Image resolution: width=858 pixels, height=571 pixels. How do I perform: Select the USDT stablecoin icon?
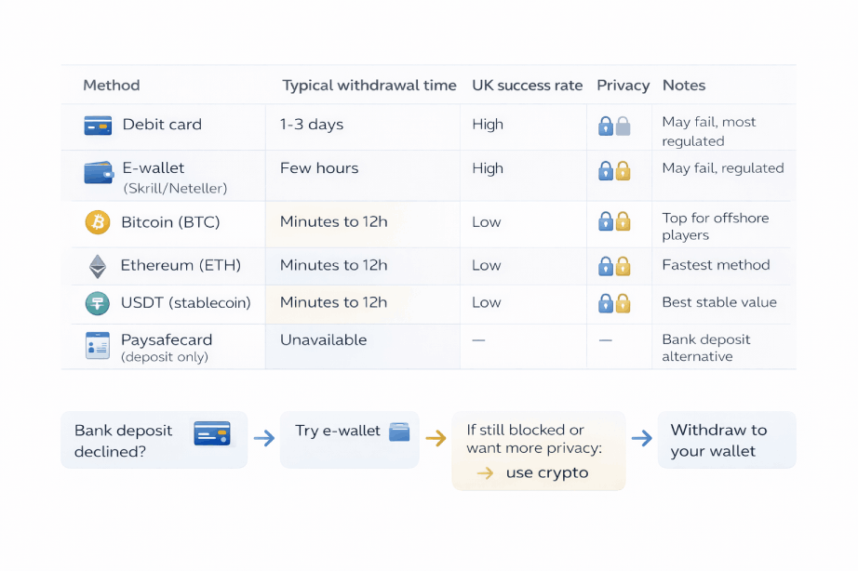coord(97,303)
